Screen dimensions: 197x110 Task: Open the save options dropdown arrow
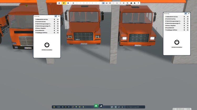tap(70, 3)
